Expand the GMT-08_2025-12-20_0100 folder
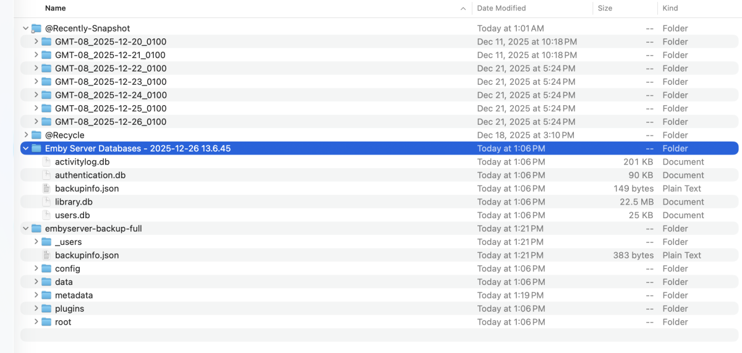The height and width of the screenshot is (353, 742). (36, 41)
